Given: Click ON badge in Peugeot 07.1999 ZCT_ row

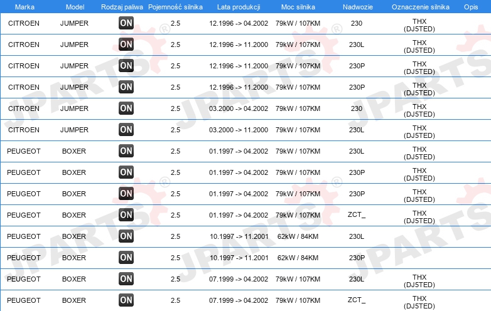Looking at the screenshot, I should [126, 300].
